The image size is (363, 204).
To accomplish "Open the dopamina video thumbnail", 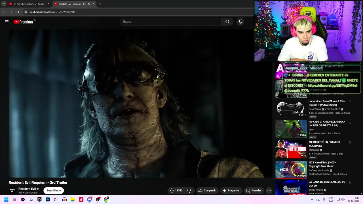I will coord(291,108).
